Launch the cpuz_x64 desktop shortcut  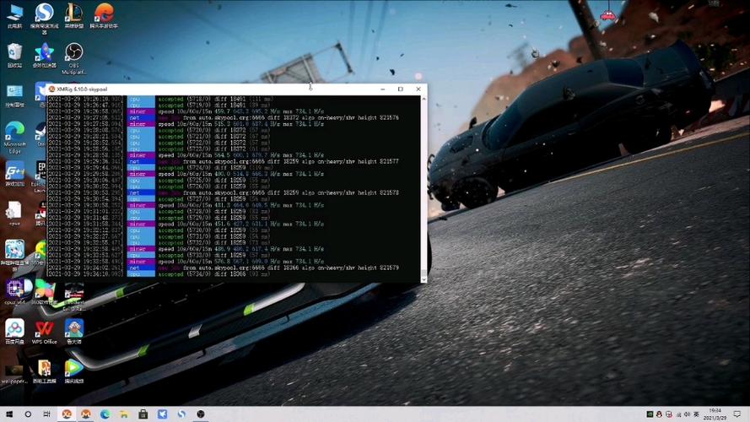(15, 292)
